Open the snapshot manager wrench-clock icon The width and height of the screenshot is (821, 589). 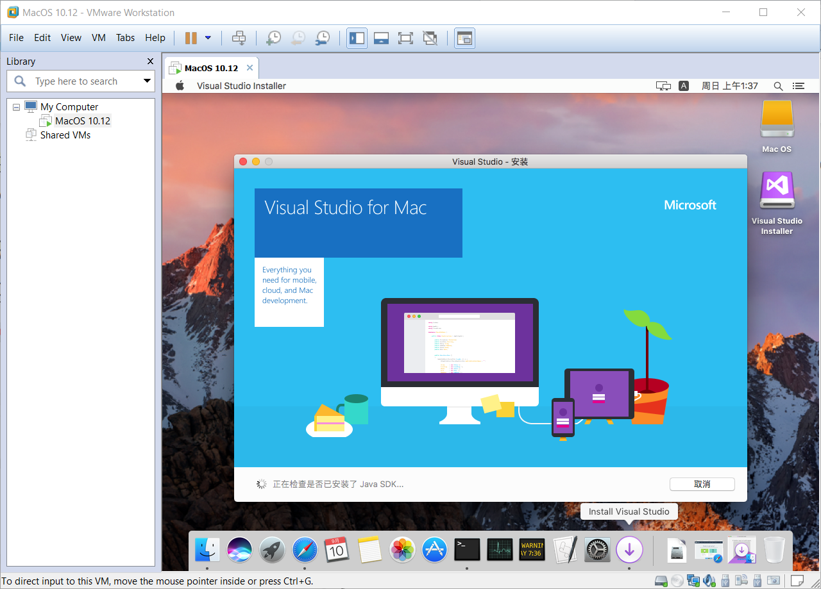click(x=322, y=38)
